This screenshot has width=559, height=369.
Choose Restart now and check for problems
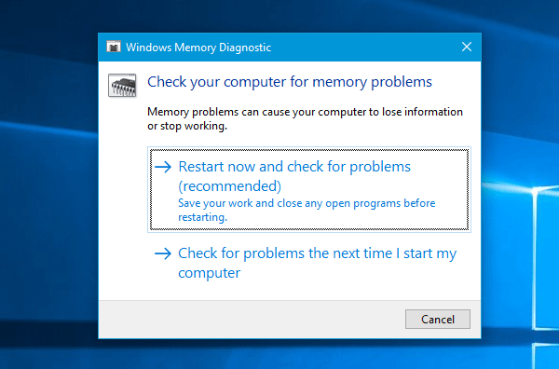point(309,190)
